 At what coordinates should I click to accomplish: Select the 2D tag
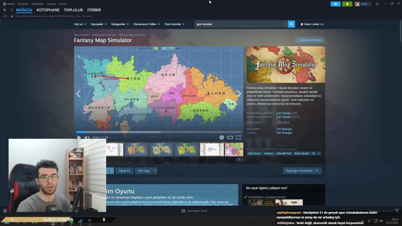coord(313,153)
